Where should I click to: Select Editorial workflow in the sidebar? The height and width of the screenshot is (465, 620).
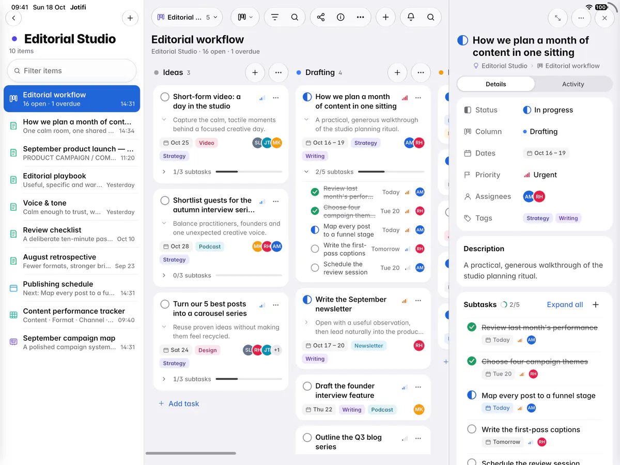(72, 99)
